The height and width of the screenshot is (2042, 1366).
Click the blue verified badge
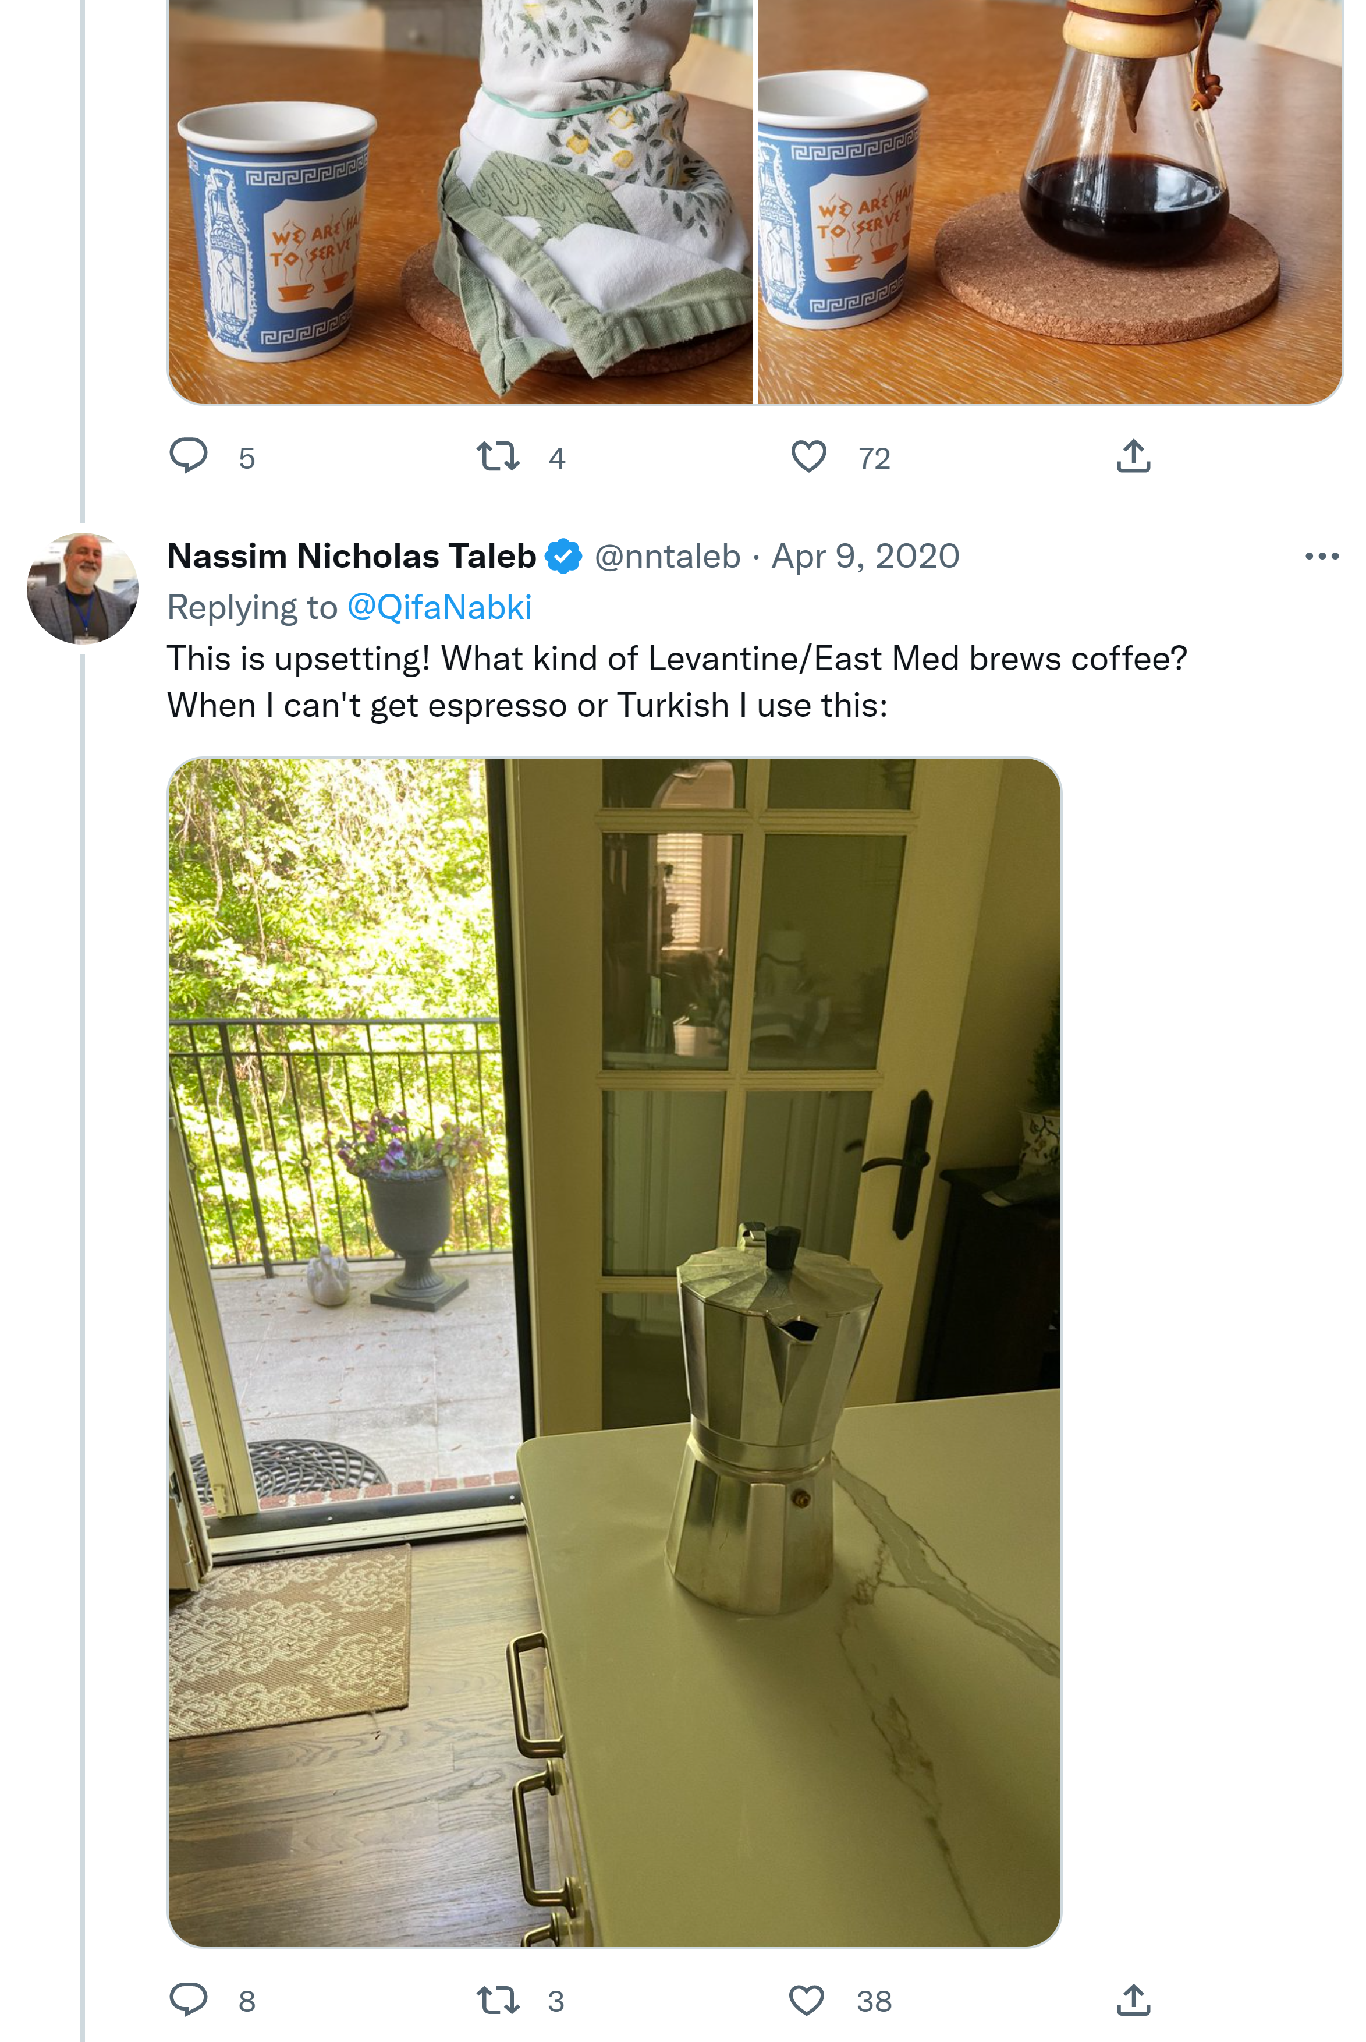[563, 556]
